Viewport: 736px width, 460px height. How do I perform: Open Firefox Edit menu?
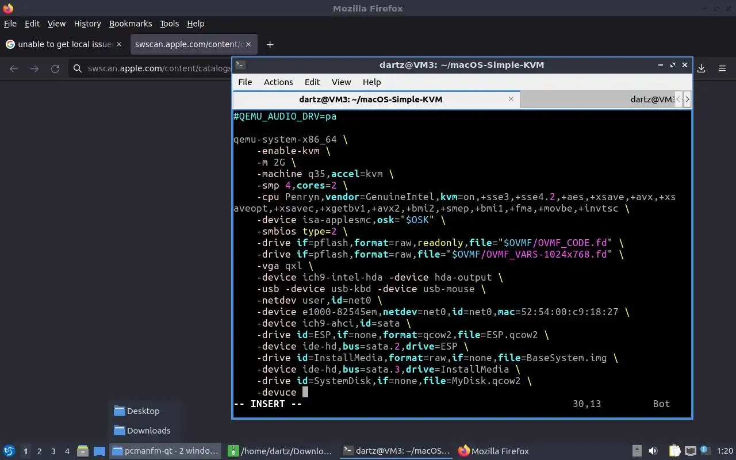point(32,24)
